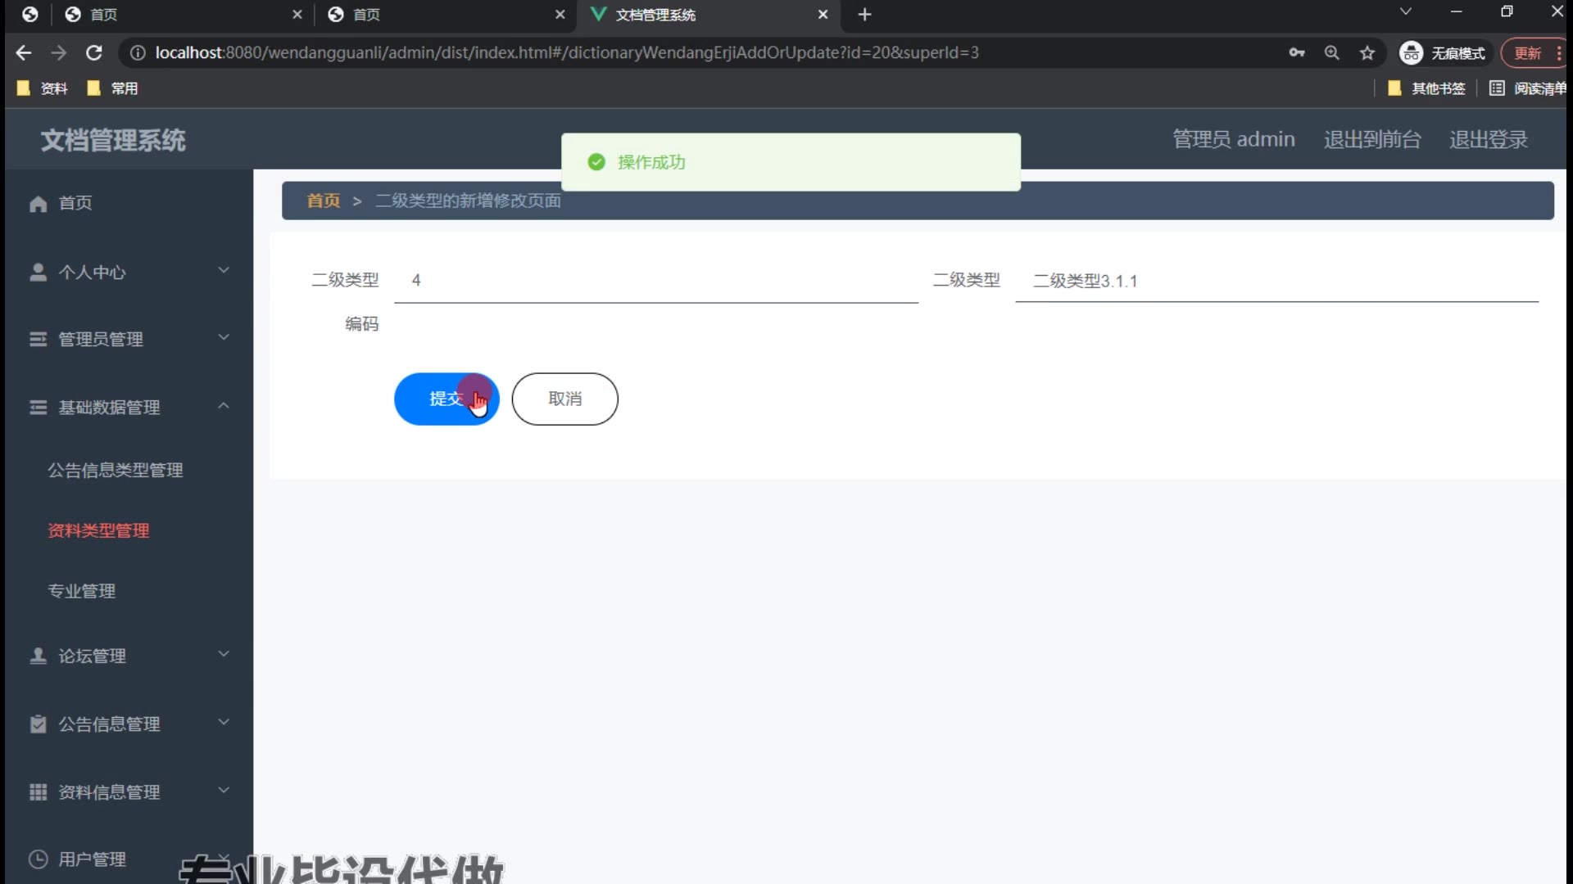Click the password key icon
1573x884 pixels.
click(1296, 53)
